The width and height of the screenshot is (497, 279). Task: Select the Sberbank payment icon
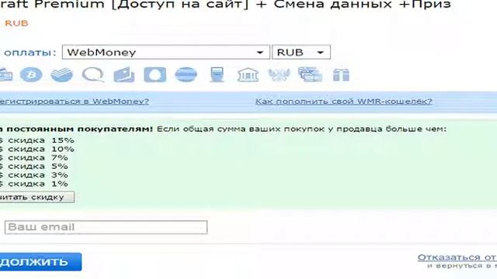(x=62, y=75)
